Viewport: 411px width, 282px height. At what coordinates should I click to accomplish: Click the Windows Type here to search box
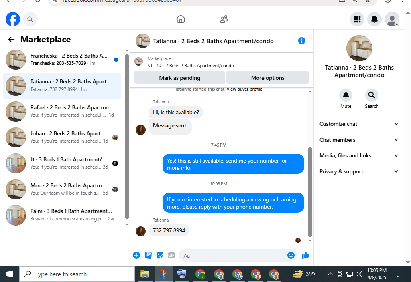point(77,274)
